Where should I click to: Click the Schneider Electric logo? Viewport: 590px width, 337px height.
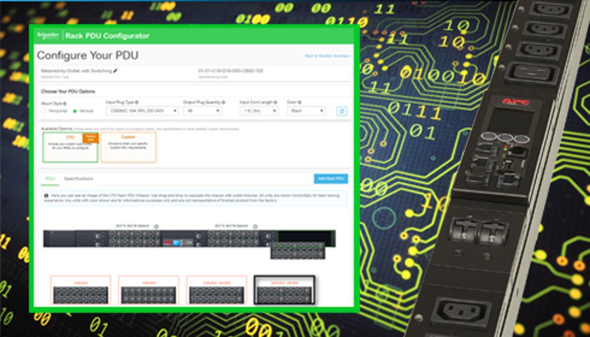coord(48,36)
